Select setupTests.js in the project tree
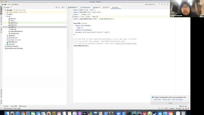 click(15, 34)
